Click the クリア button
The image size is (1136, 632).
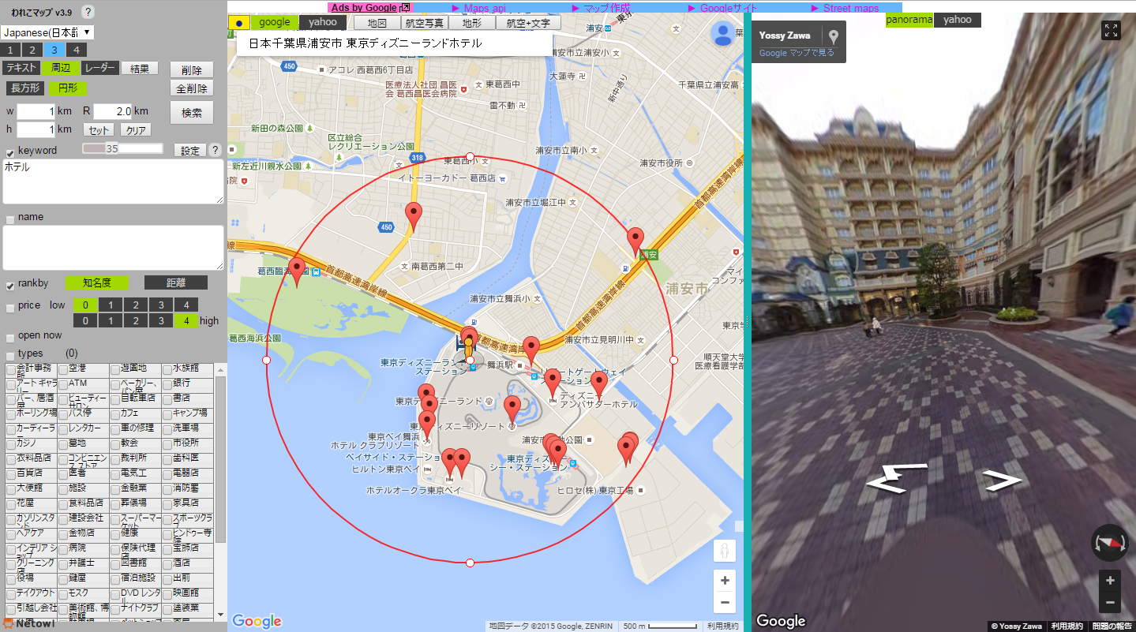136,130
